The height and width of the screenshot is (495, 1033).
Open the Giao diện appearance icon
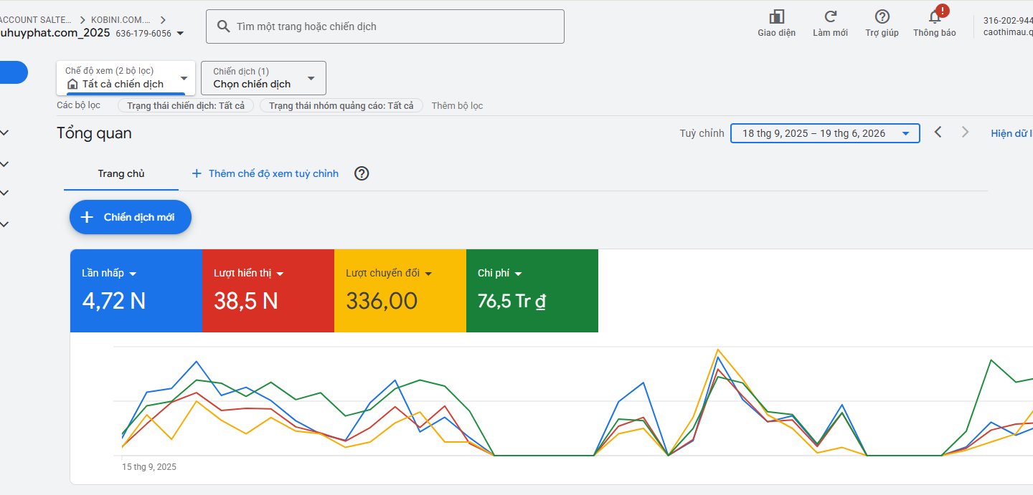[x=776, y=16]
